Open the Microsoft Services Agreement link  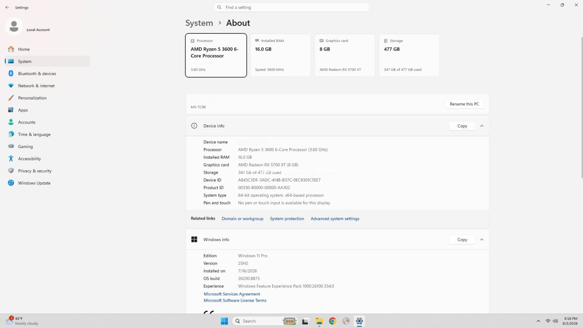[232, 294]
